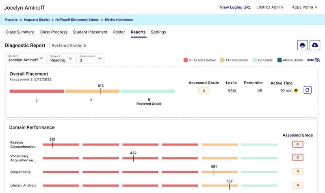This screenshot has width=325, height=193.
Task: Open the Assessment dropdown showing 3
Action: pyautogui.click(x=91, y=58)
